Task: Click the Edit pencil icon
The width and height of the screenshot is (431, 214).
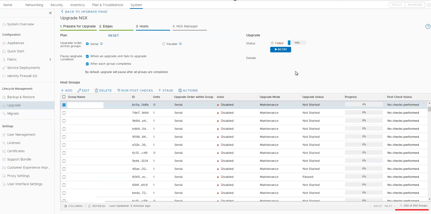Action: click(79, 91)
